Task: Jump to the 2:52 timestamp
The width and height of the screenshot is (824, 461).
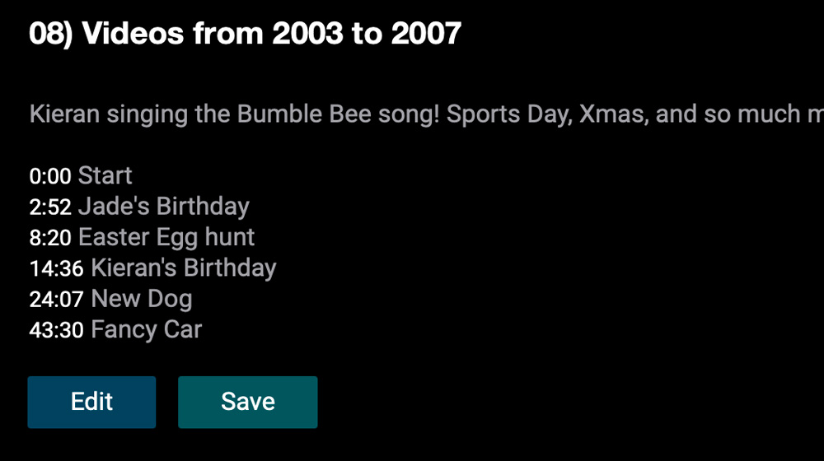Action: [50, 207]
